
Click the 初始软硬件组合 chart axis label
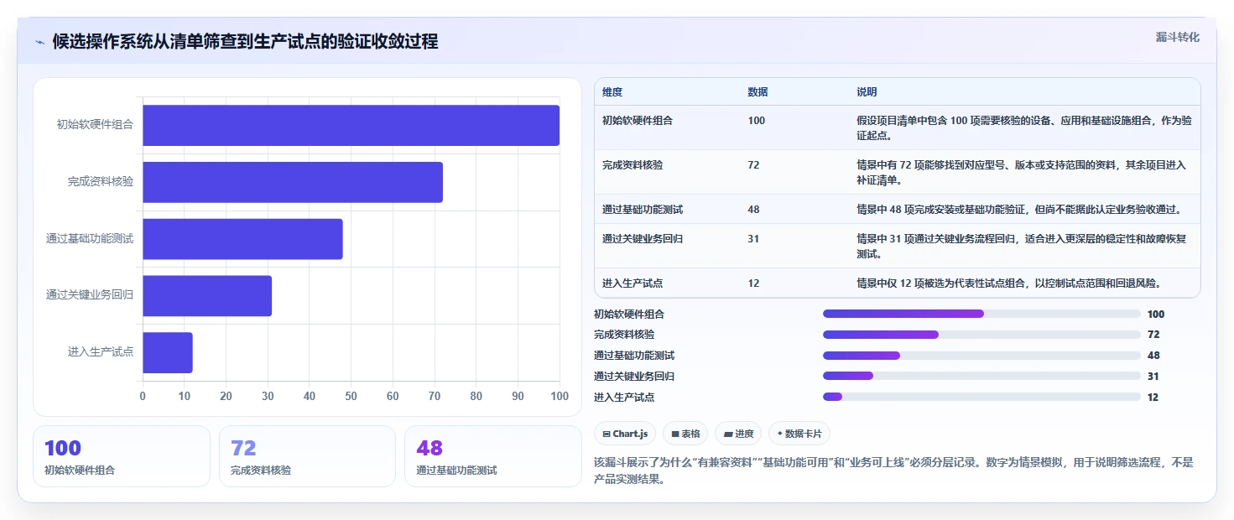95,124
